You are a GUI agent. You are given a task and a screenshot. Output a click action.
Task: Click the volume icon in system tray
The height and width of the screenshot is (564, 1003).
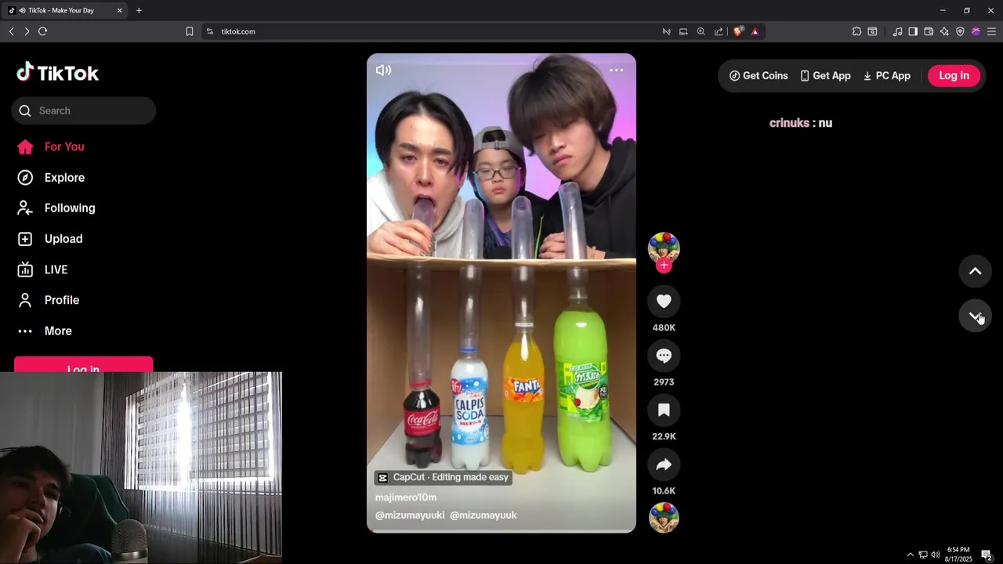[x=935, y=555]
